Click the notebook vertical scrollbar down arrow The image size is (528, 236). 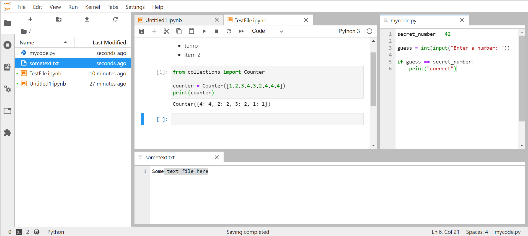tap(373, 145)
